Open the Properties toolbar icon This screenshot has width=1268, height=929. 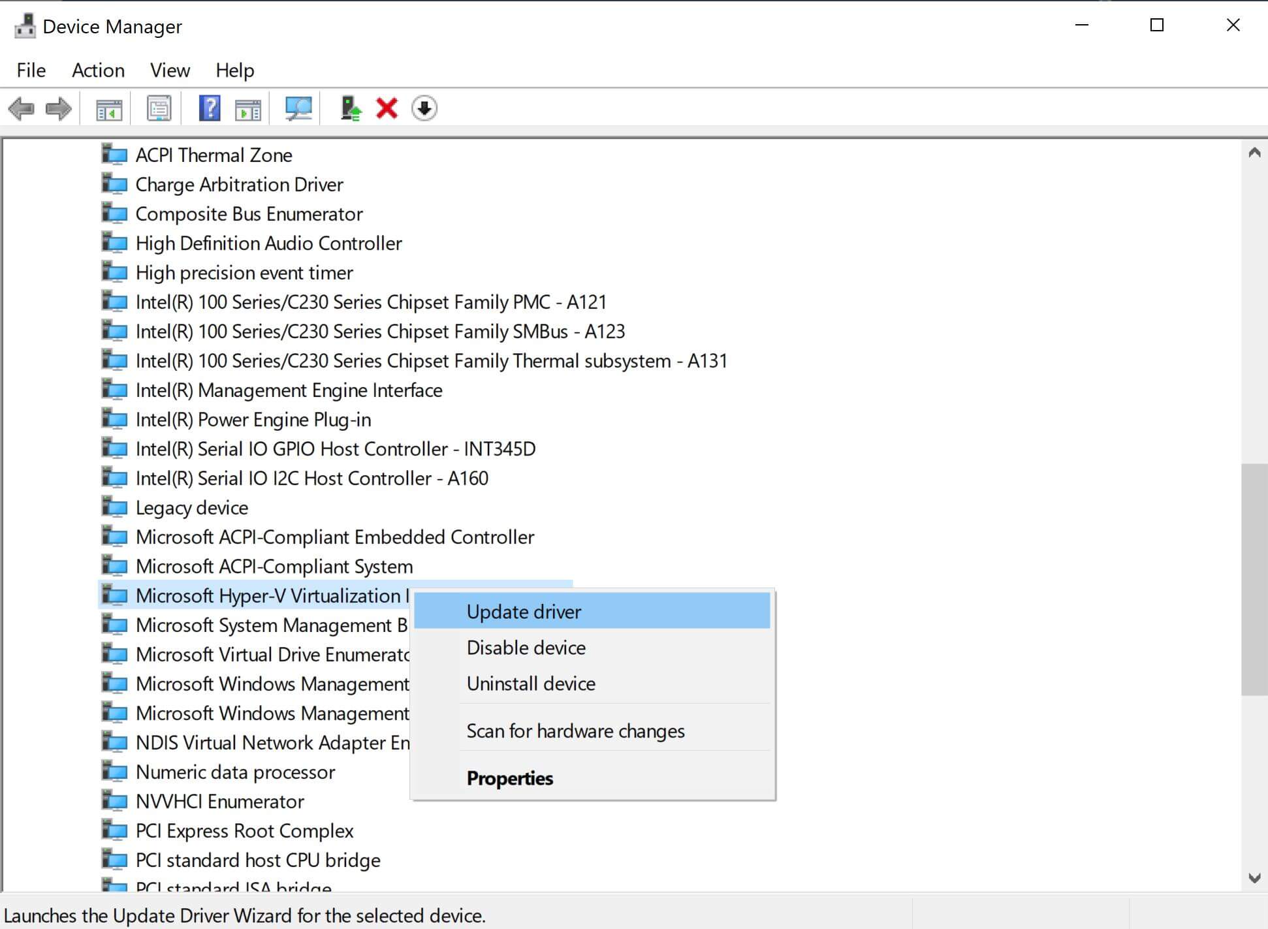159,108
